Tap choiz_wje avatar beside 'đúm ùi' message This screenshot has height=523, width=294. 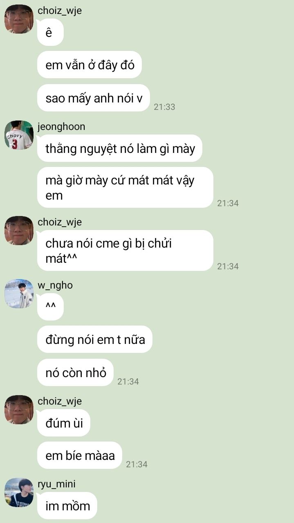click(x=19, y=409)
